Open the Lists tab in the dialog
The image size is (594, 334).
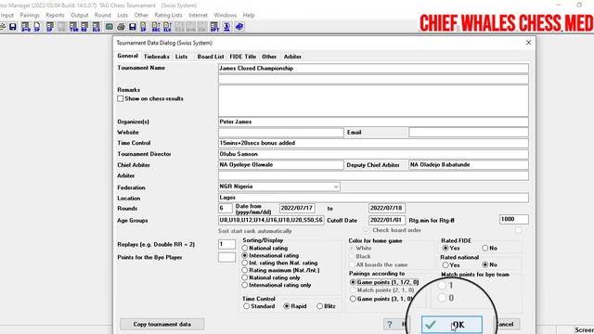(x=181, y=57)
